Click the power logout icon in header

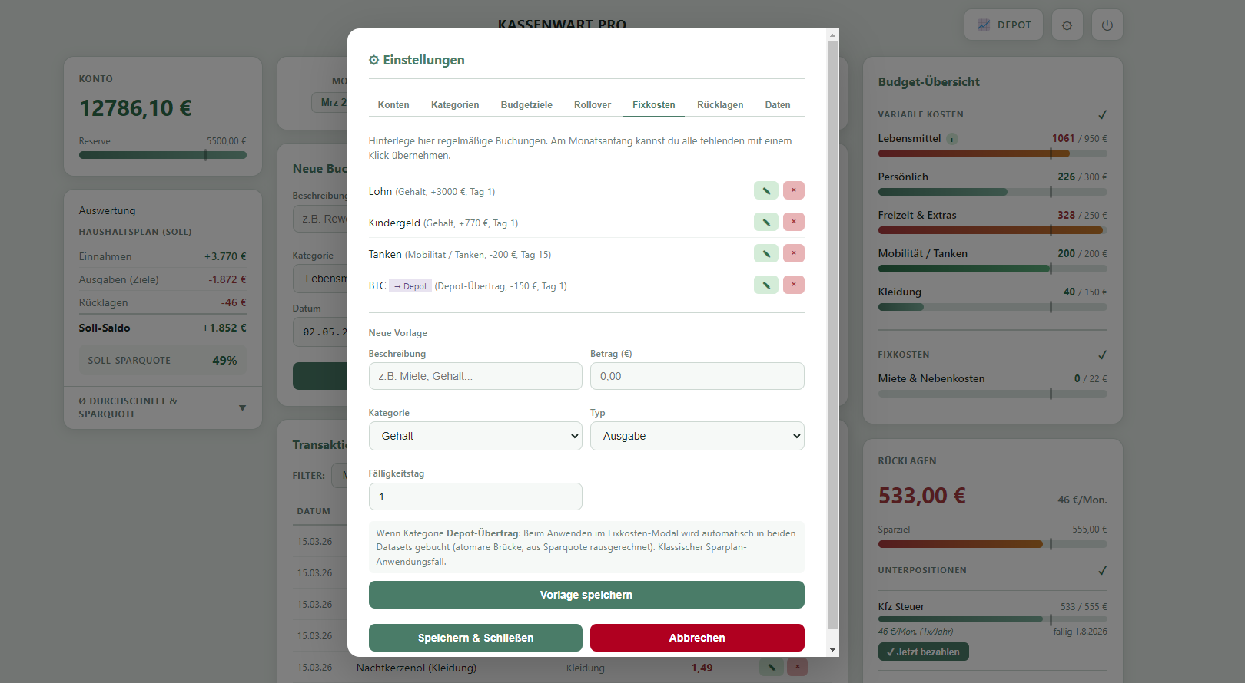(x=1107, y=25)
